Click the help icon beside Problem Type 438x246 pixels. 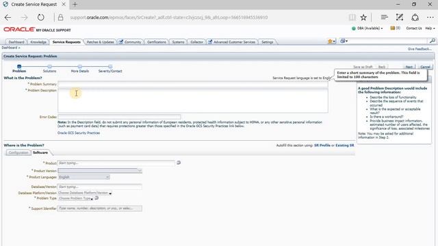click(96, 197)
